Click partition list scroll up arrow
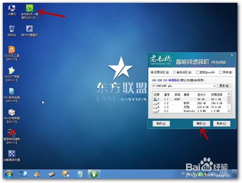This screenshot has height=183, width=242. pyautogui.click(x=229, y=94)
